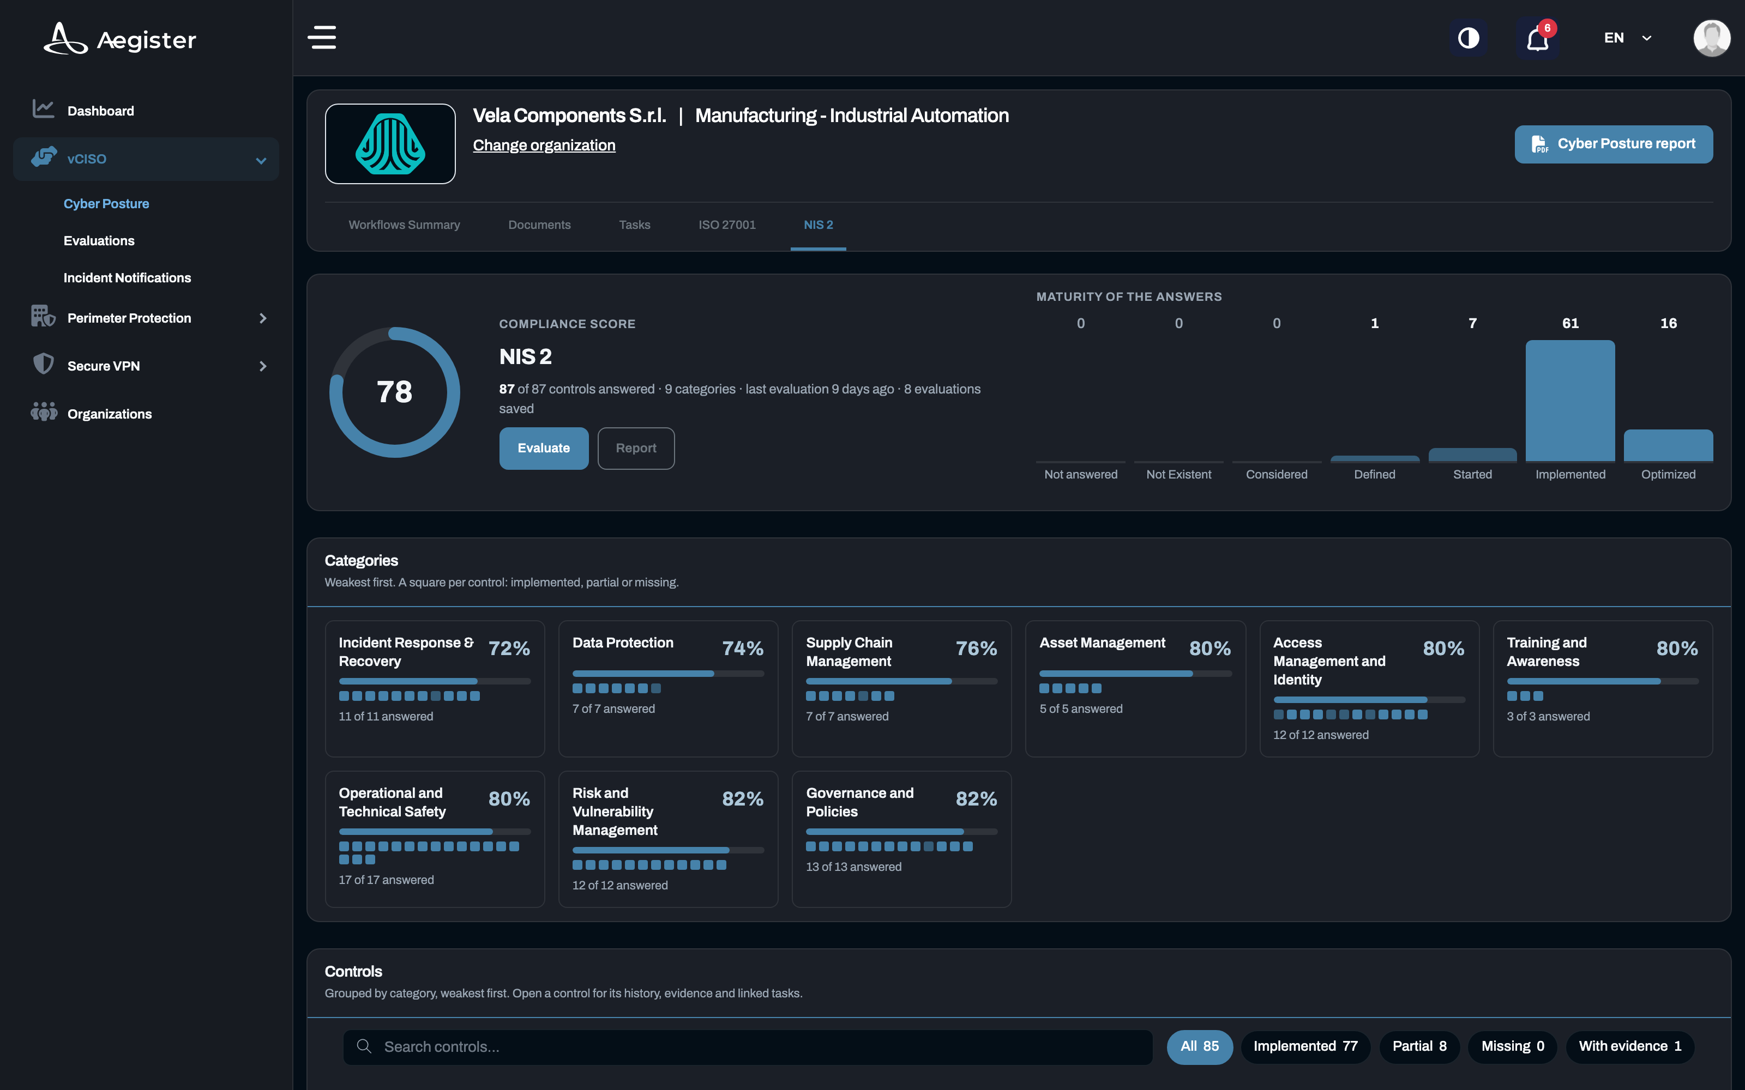Screen dimensions: 1745x1090
Task: Click Change organization link
Action: [x=544, y=145]
